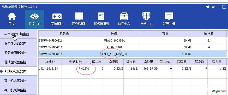Sort by 会话时长 column header

(76, 62)
